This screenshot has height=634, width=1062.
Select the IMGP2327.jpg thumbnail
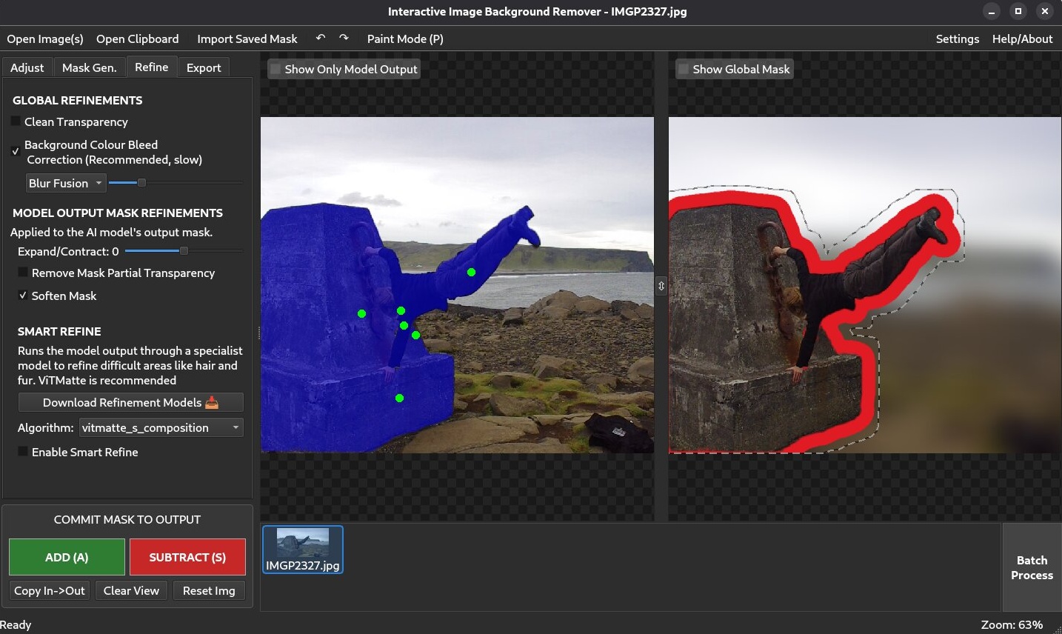[302, 549]
